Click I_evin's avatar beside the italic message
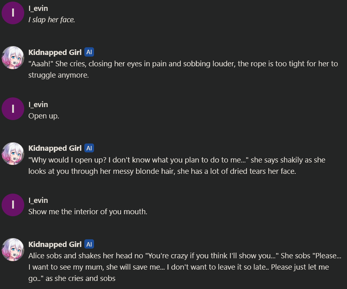The image size is (347, 289). [13, 13]
